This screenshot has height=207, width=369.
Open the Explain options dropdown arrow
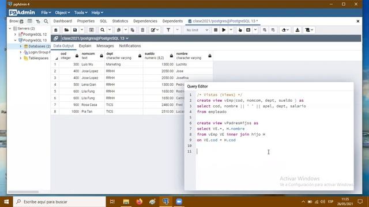click(x=255, y=30)
